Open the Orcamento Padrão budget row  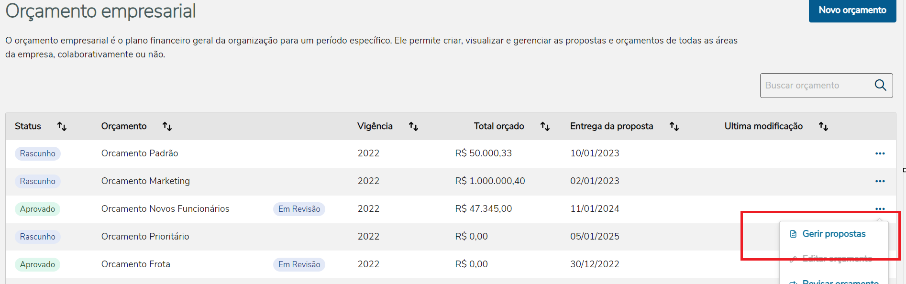tap(140, 153)
